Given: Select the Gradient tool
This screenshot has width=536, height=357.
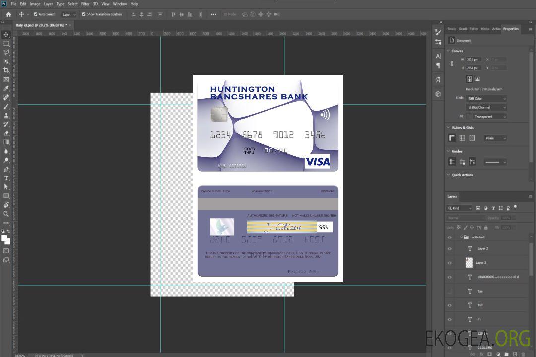Looking at the screenshot, I should (x=6, y=142).
